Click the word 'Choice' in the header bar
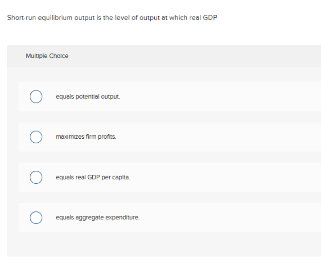This screenshot has height=276, width=321. [x=60, y=56]
